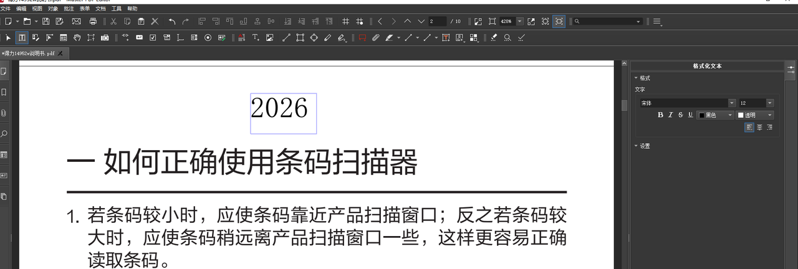The image size is (798, 269).
Task: Open the 宋体 font family dropdown
Action: point(732,103)
